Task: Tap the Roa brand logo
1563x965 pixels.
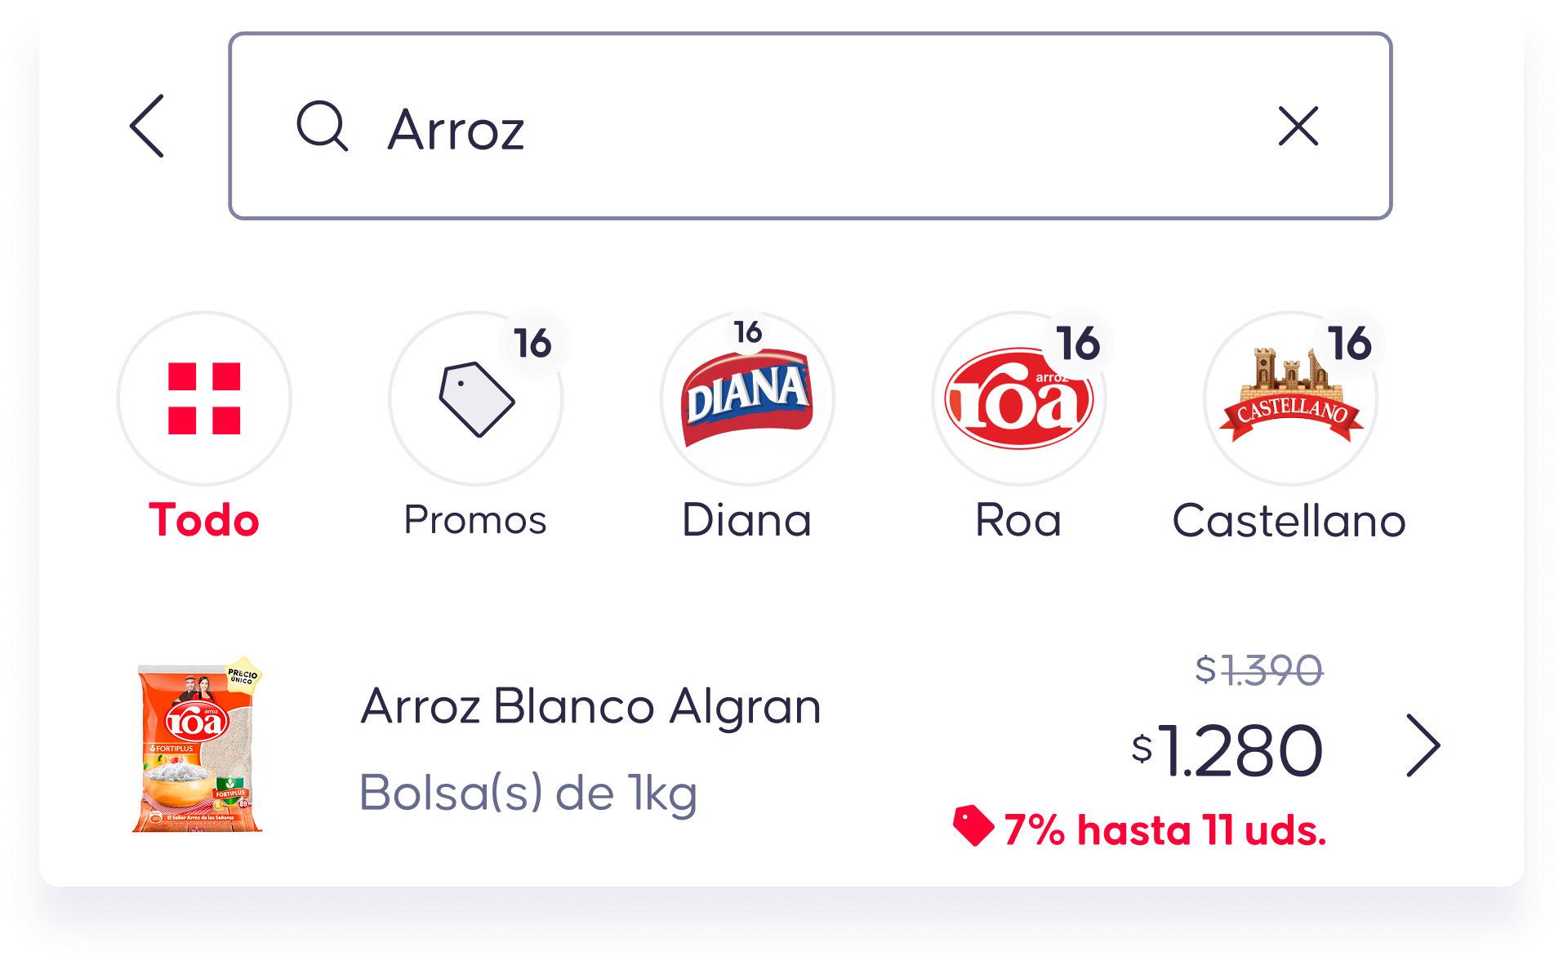Action: click(x=1018, y=398)
